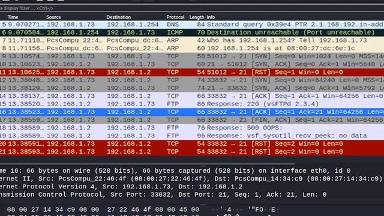384x216 pixels.
Task: Sort packets by the Destination column header
Action: click(119, 17)
